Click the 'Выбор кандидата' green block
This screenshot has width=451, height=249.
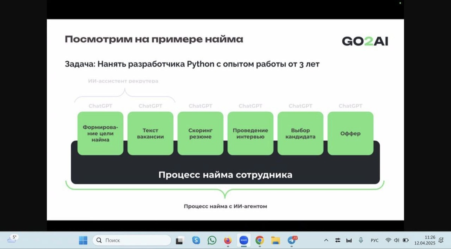(300, 133)
